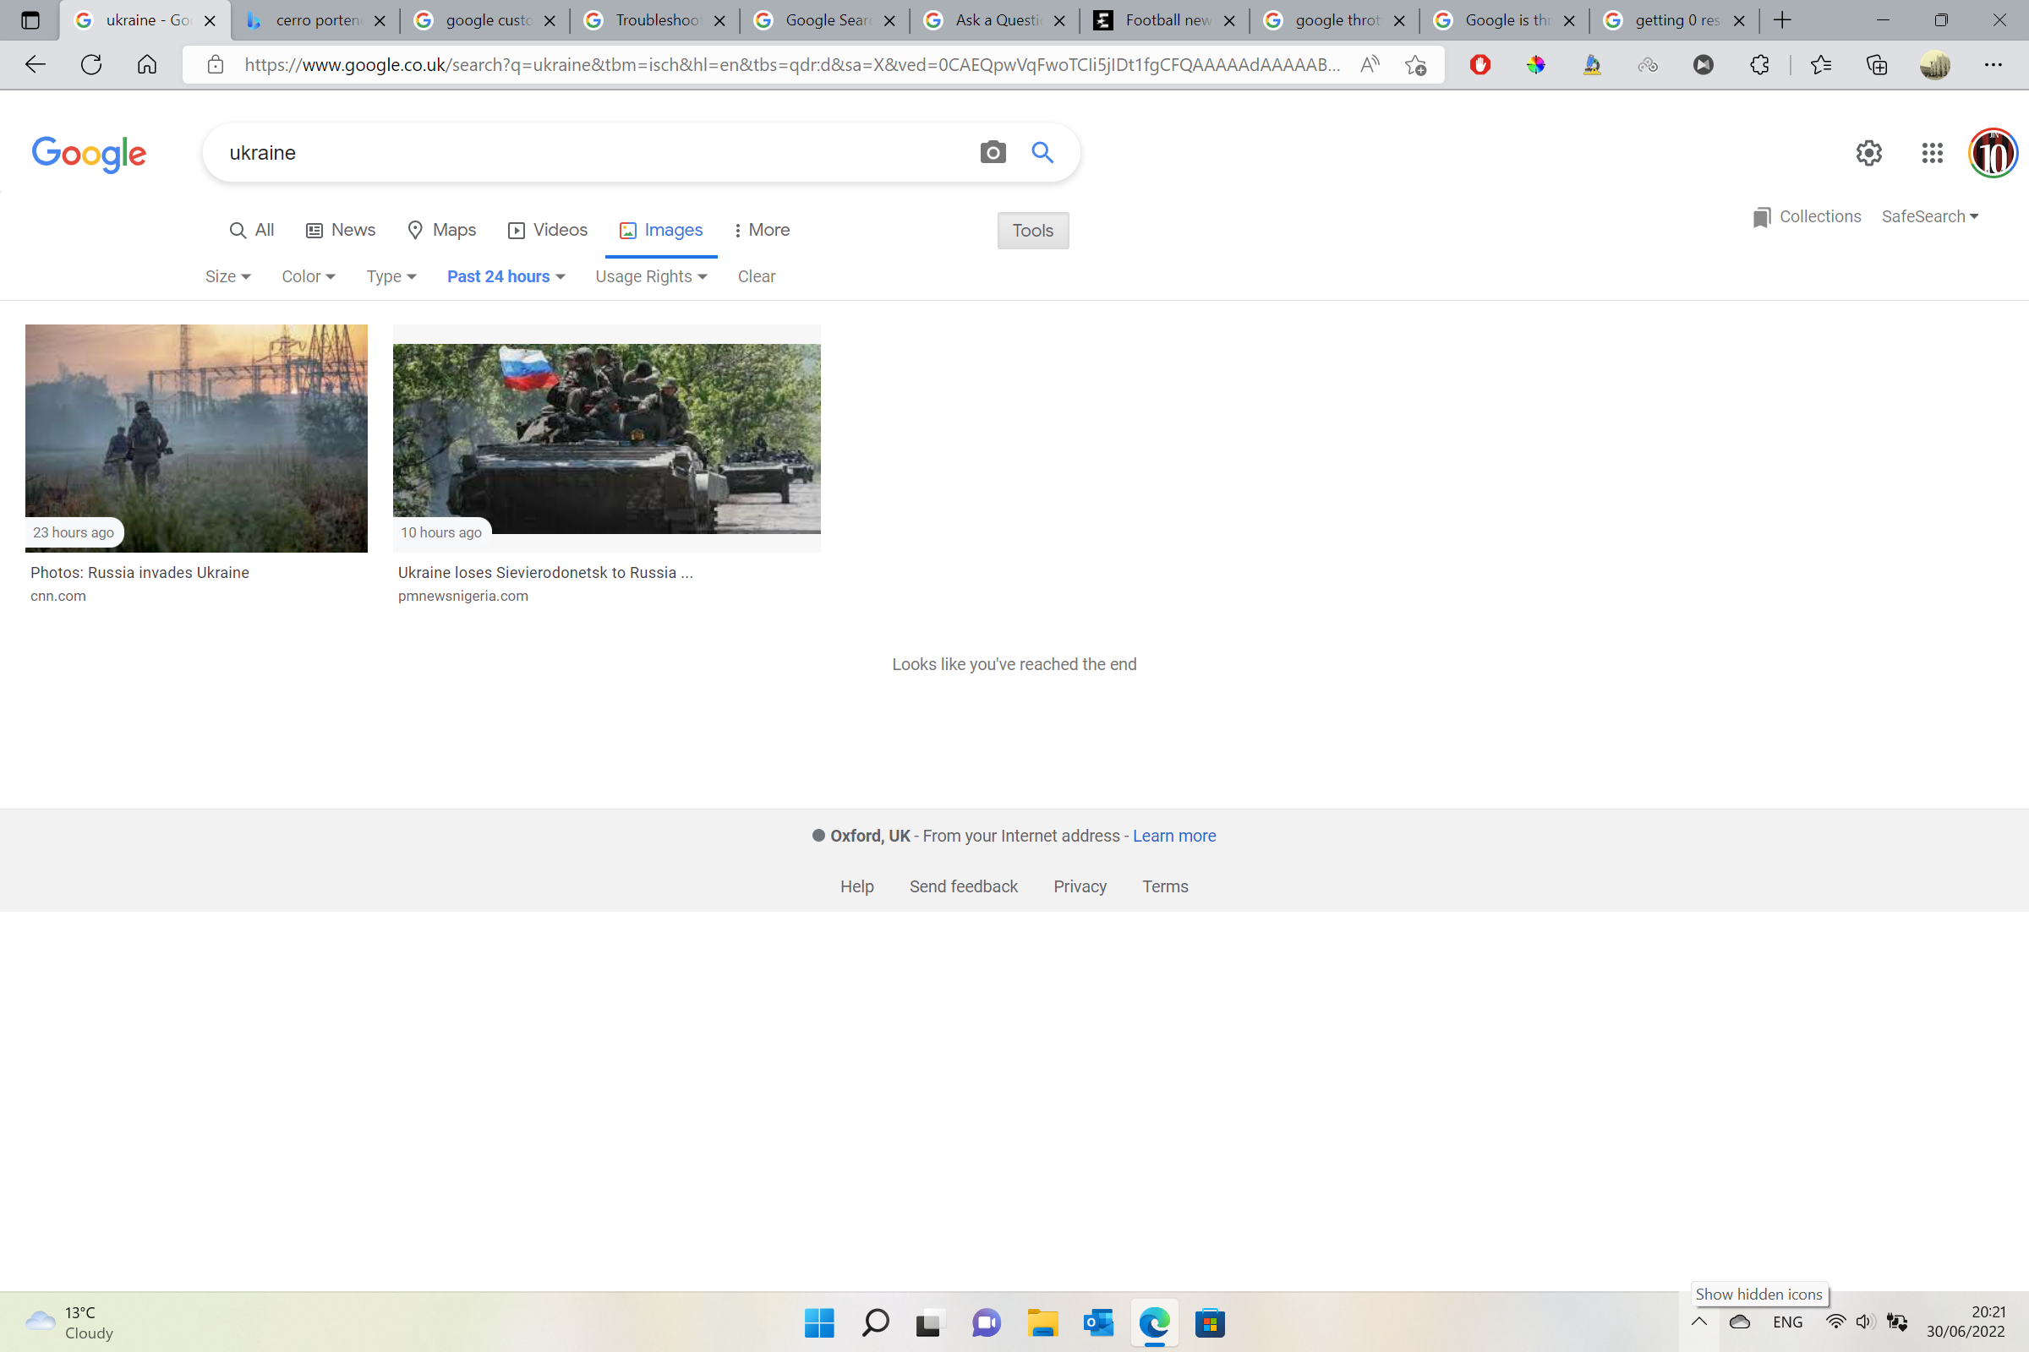
Task: Launch Outlook from taskbar
Action: pyautogui.click(x=1099, y=1322)
